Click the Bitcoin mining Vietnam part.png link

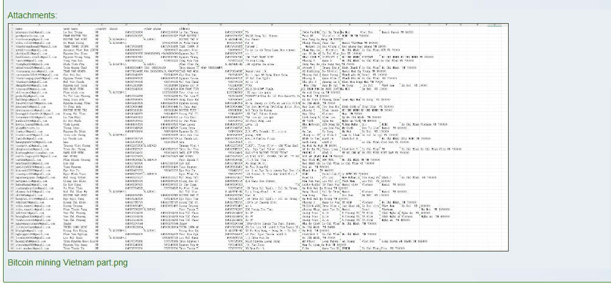(68, 263)
